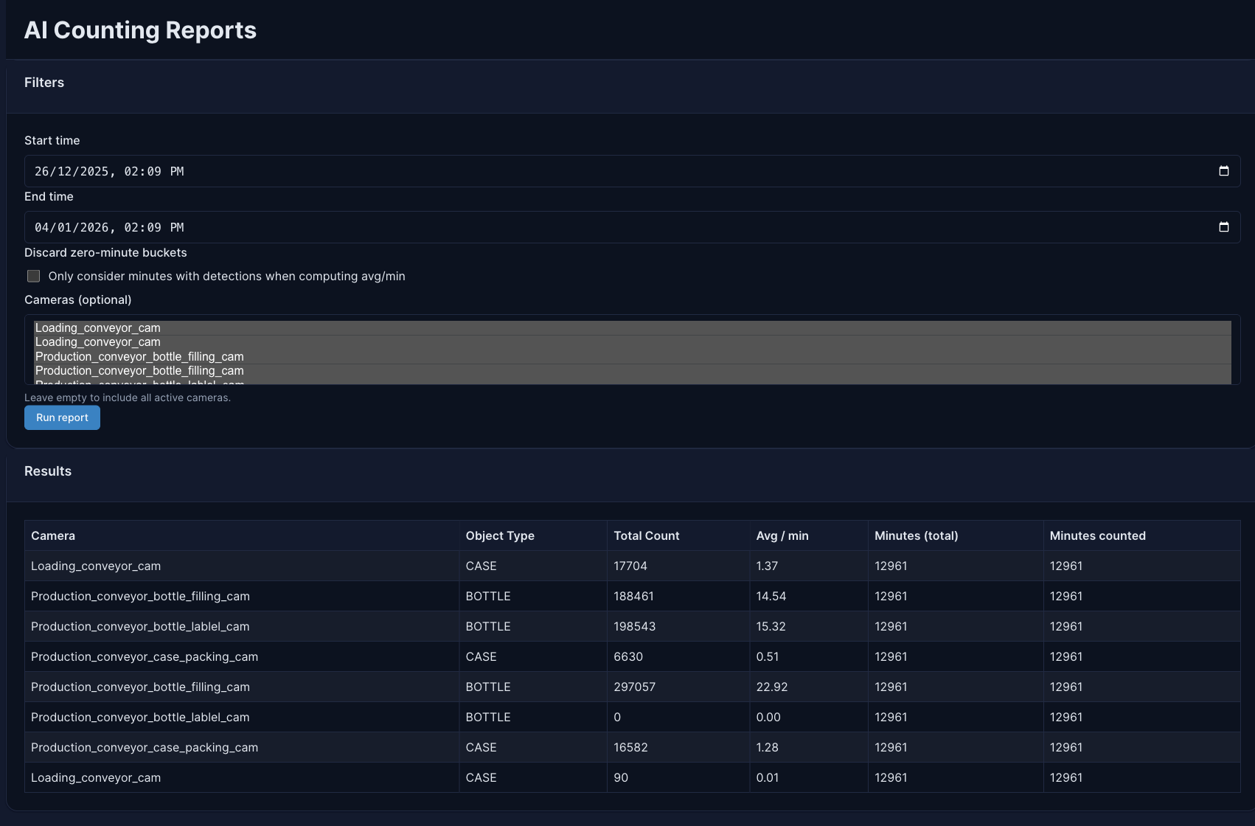
Task: Click the Run report button
Action: 62,417
